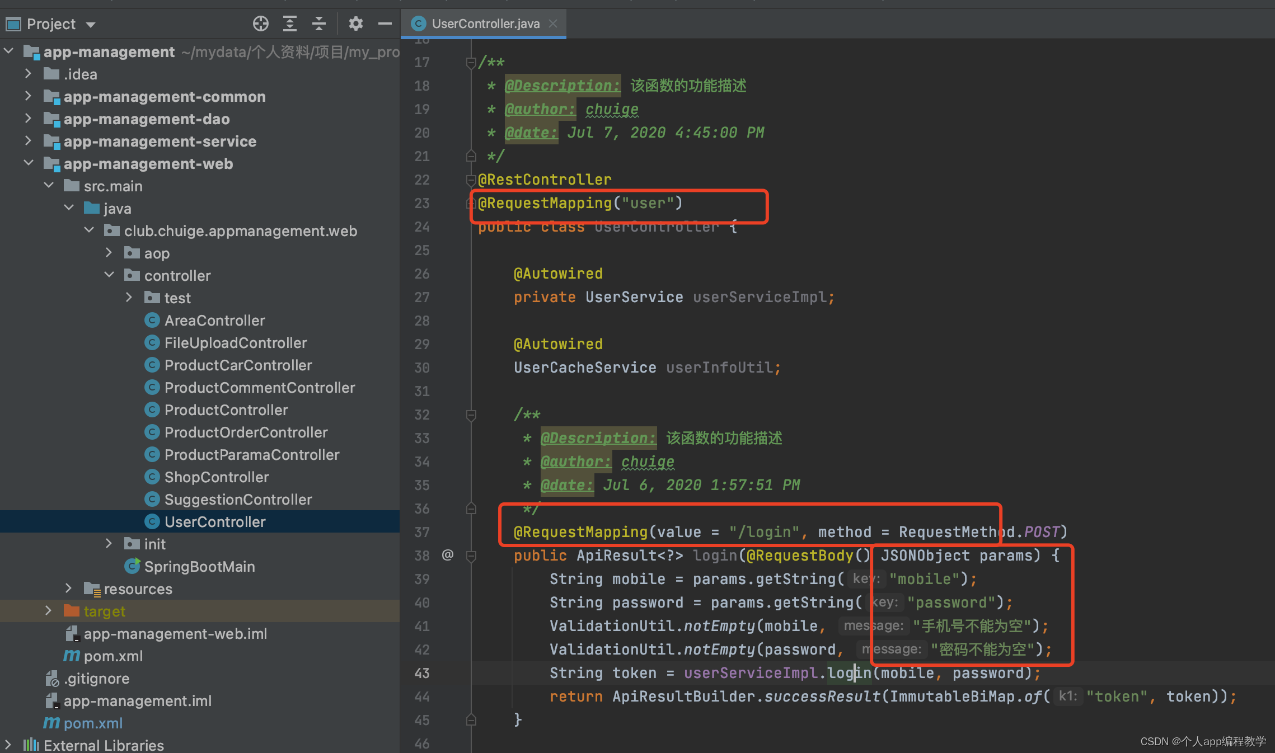Screen dimensions: 1275x753
Task: Expand the aop package
Action: point(109,253)
